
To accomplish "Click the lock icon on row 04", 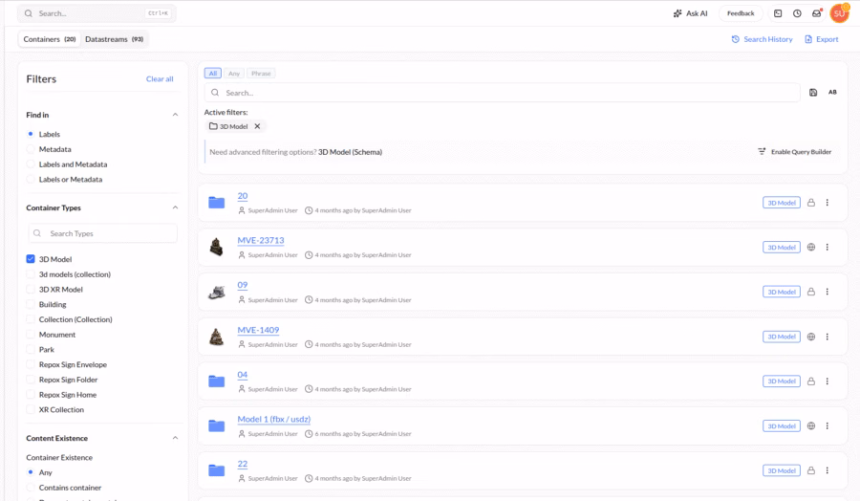I will pos(810,381).
